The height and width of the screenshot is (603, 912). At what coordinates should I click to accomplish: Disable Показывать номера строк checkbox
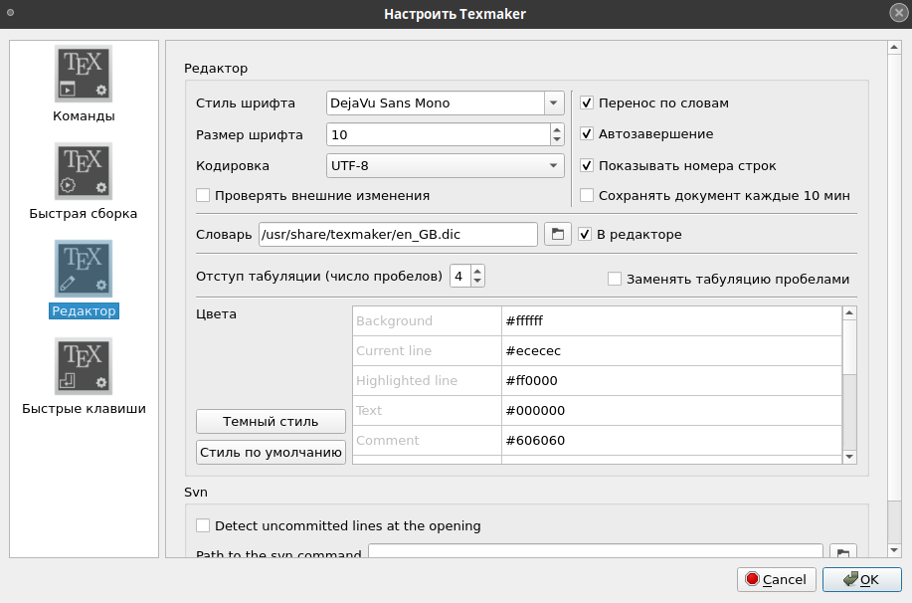point(587,165)
